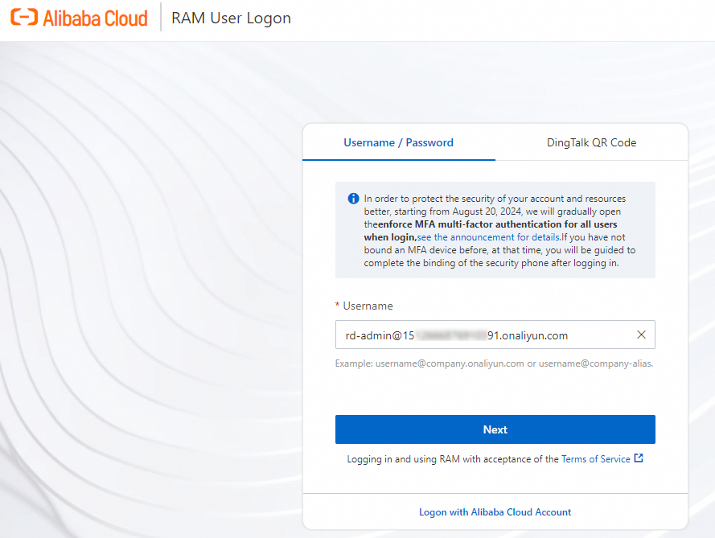Image resolution: width=715 pixels, height=538 pixels.
Task: Focus the Username input field
Action: coord(483,335)
